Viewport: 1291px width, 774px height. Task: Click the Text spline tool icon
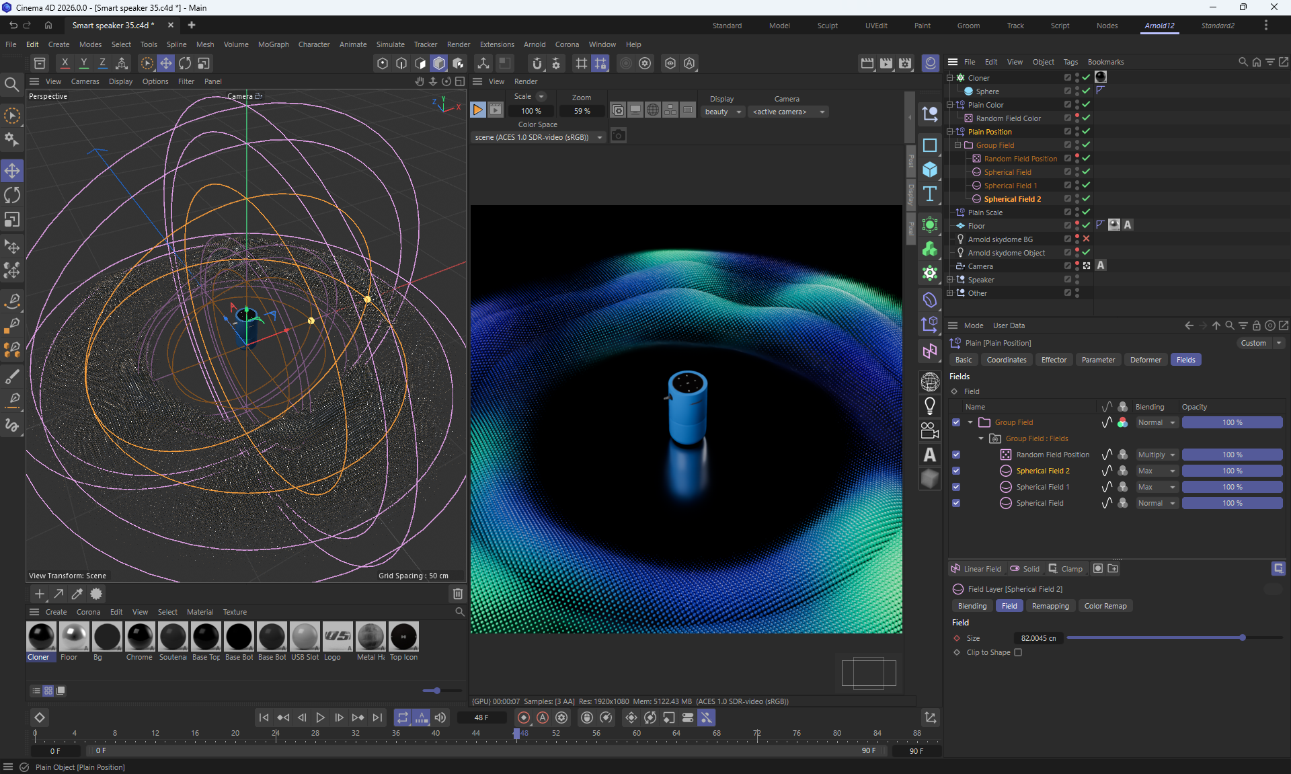[x=930, y=194]
